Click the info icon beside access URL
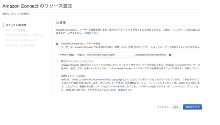The width and height of the screenshot is (220, 125). click(x=169, y=55)
